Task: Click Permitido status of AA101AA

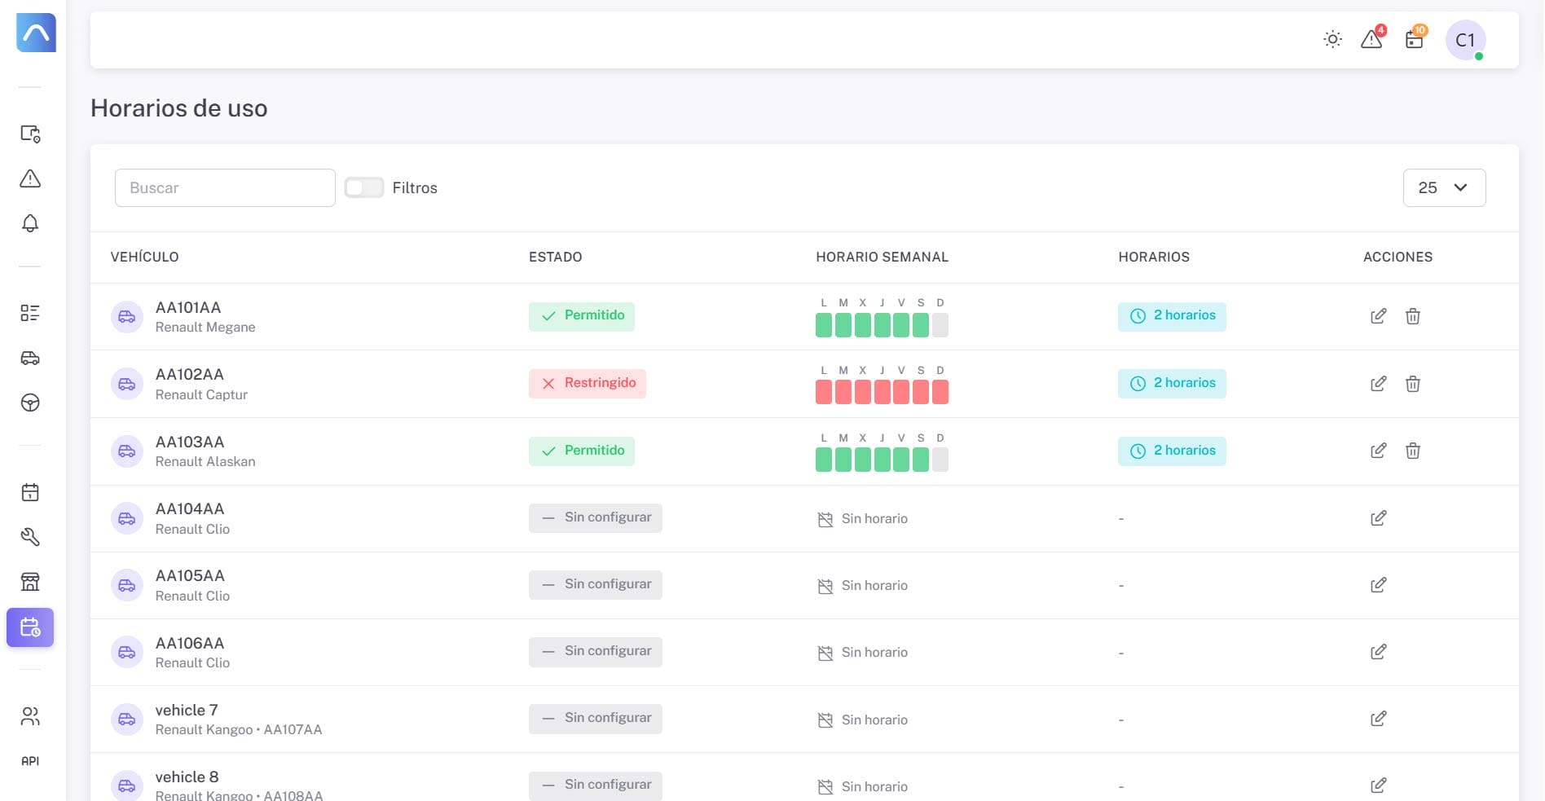Action: (582, 316)
